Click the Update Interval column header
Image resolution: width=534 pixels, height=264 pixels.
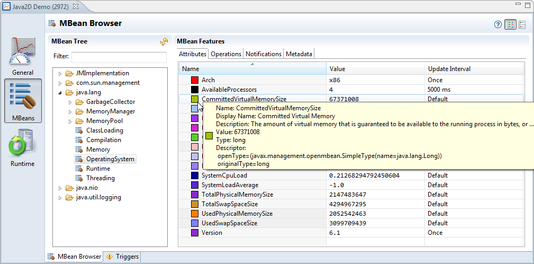point(448,69)
